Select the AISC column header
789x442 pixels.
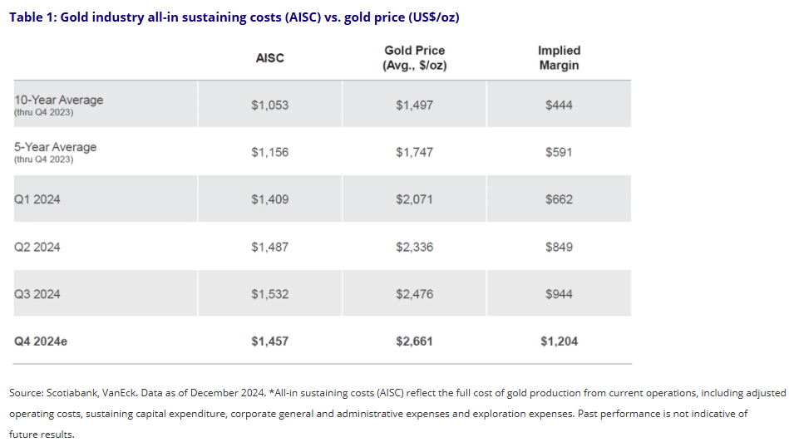click(x=269, y=57)
